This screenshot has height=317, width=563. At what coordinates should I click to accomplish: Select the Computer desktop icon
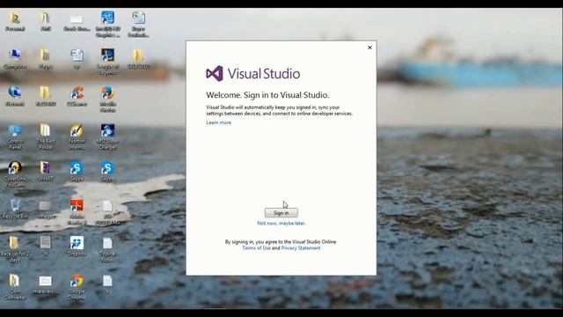click(15, 59)
